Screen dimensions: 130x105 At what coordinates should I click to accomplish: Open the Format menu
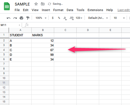[58, 10]
